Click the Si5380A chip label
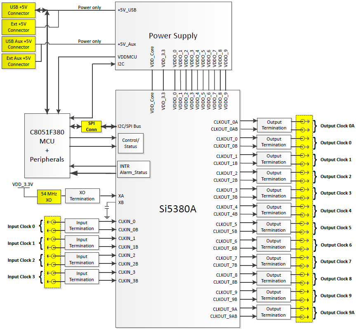The image size is (356, 329). (178, 209)
